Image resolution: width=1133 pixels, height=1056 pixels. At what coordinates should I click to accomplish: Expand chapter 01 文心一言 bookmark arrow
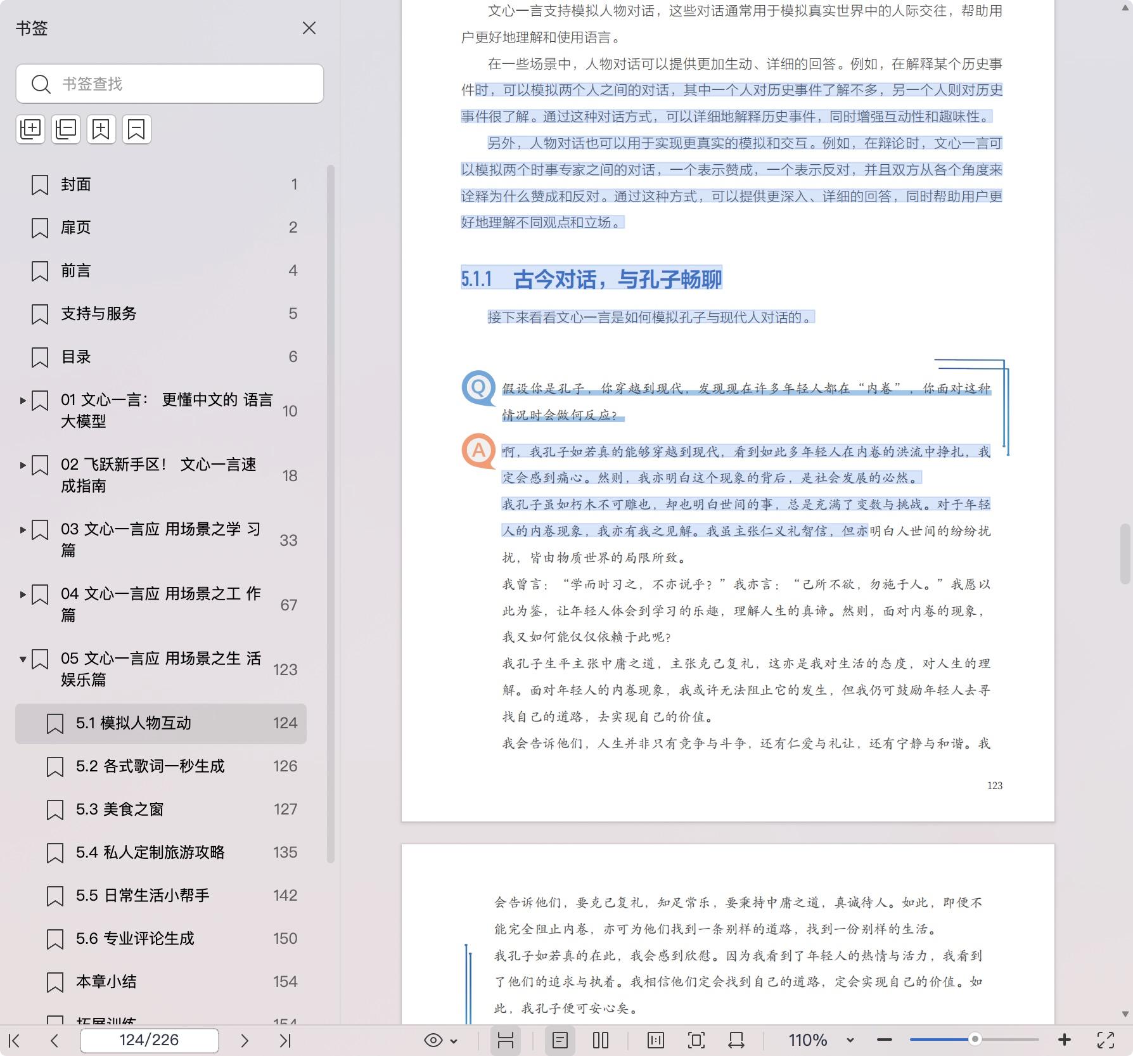click(x=23, y=401)
